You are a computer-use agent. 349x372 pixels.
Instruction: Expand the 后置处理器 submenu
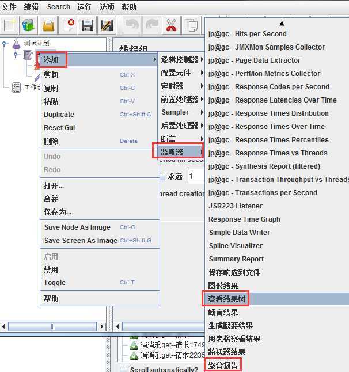182,126
